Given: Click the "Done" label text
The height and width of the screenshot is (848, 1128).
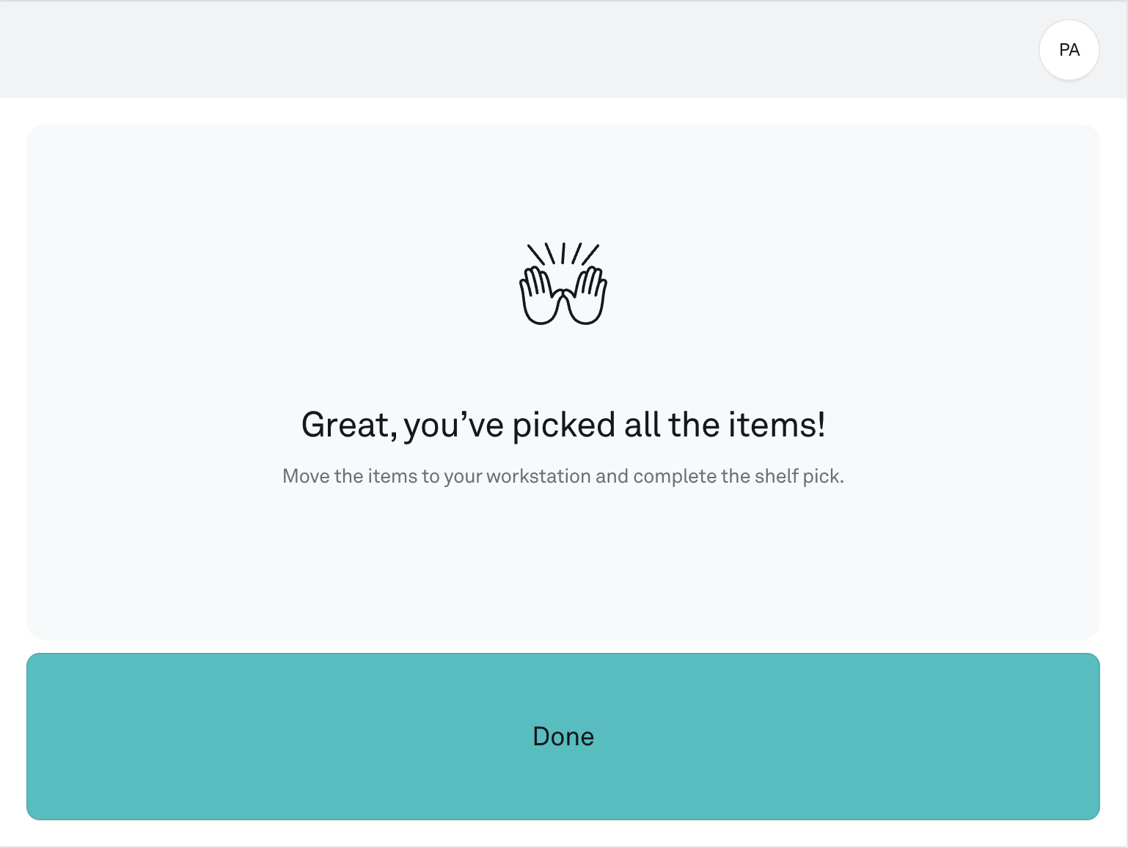Looking at the screenshot, I should click(563, 736).
